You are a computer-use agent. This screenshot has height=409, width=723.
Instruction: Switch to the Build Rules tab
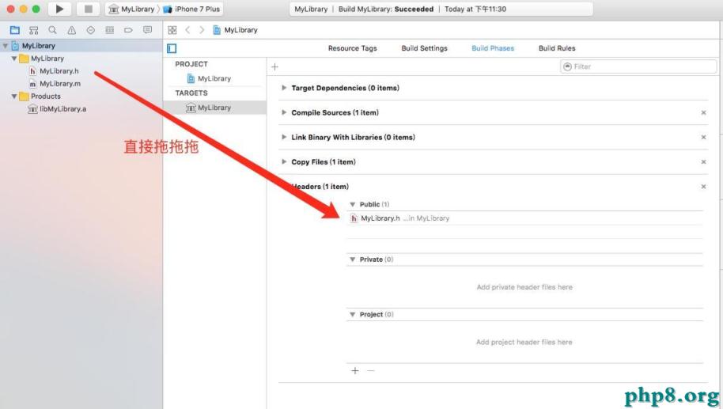point(557,48)
